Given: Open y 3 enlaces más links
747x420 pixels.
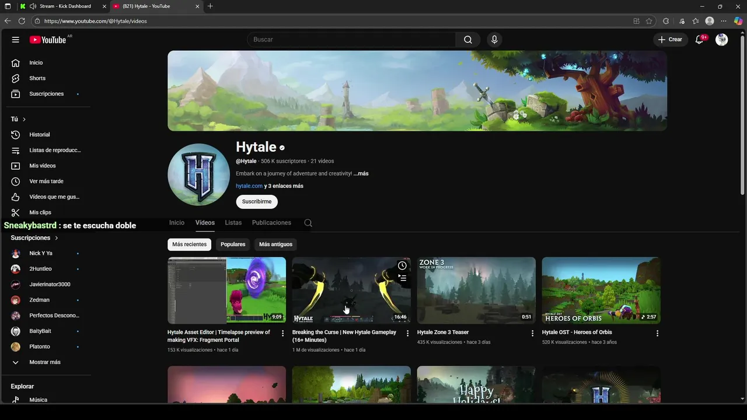Looking at the screenshot, I should click(x=284, y=186).
